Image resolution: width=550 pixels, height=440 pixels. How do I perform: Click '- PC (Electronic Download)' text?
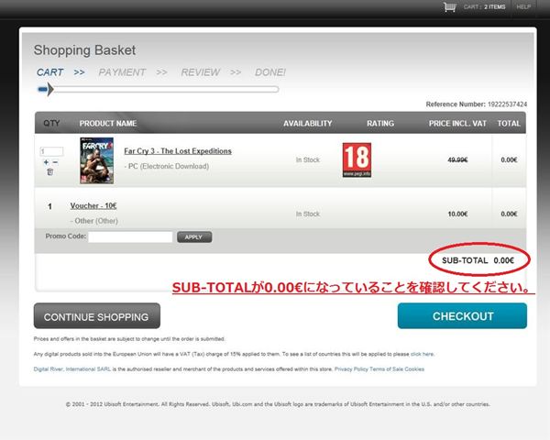pos(166,166)
